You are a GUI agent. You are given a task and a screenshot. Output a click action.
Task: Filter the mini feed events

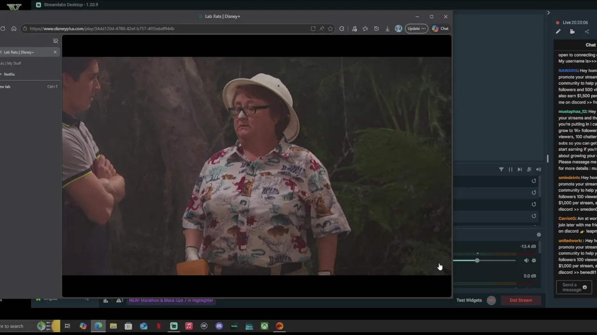point(501,170)
